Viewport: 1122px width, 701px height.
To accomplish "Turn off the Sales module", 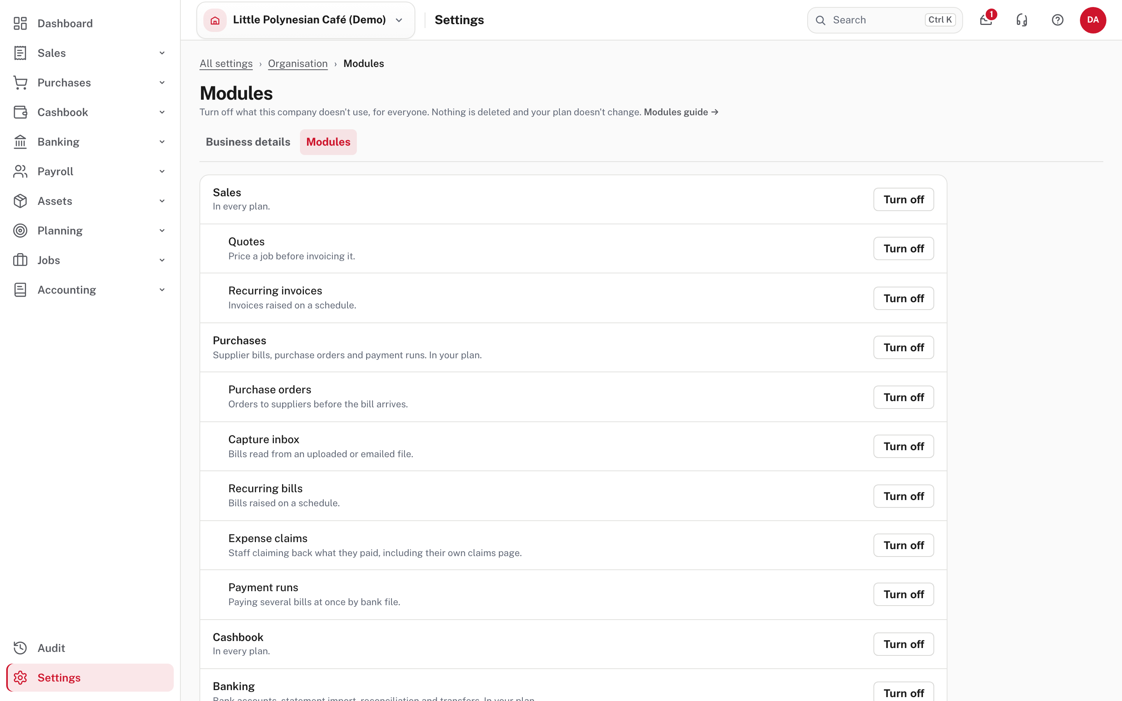I will 903,199.
